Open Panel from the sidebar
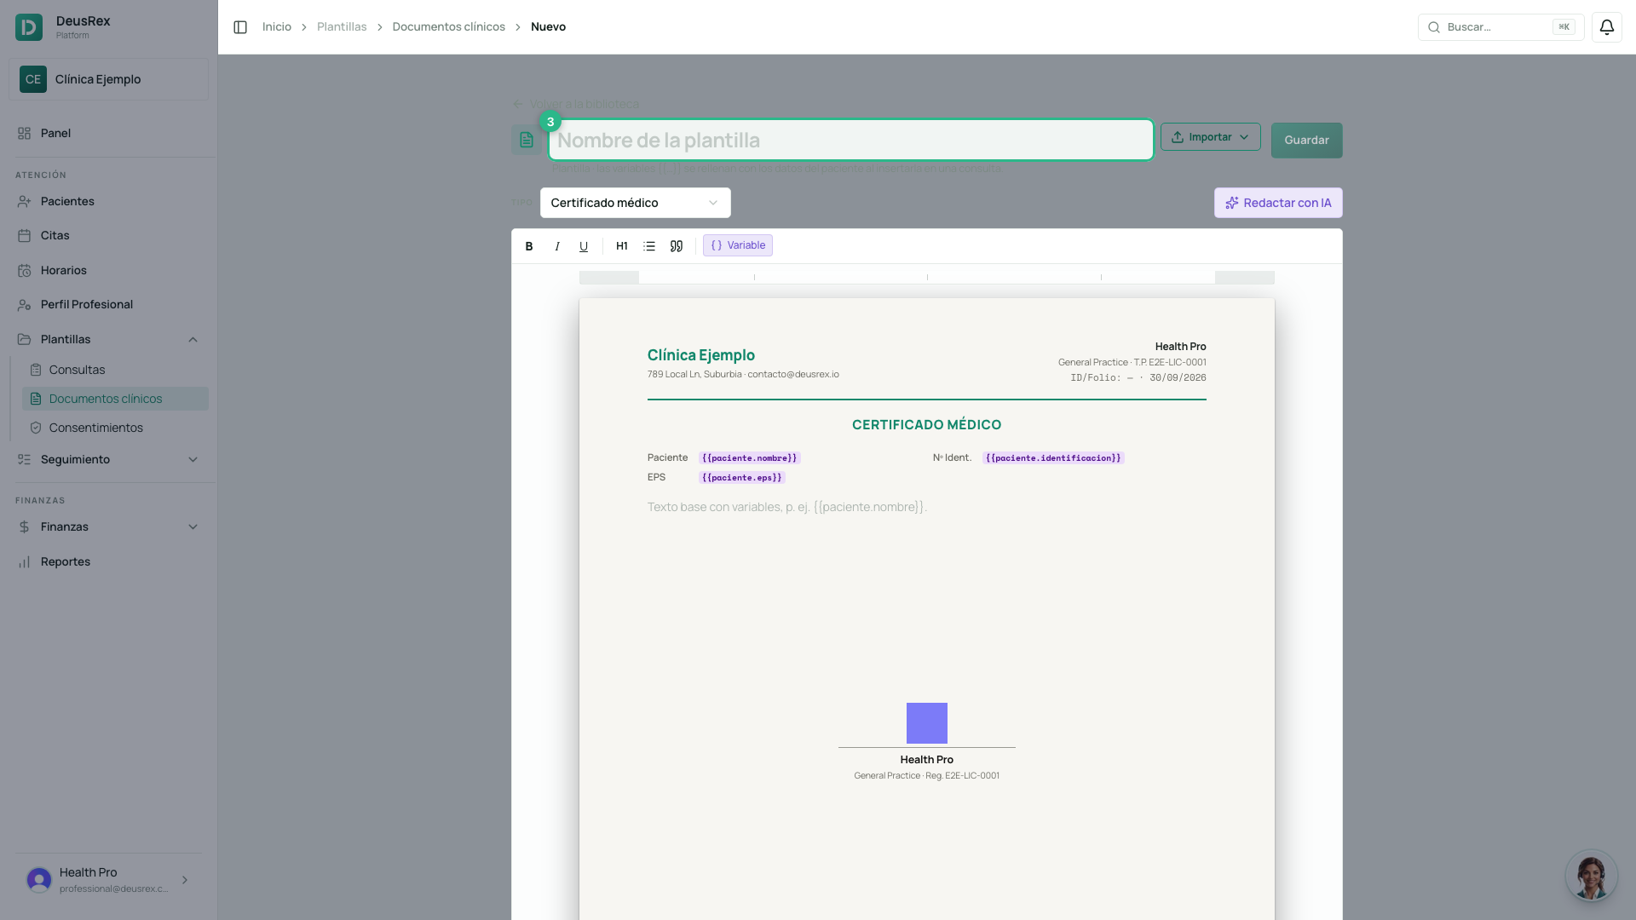Viewport: 1636px width, 920px height. 108,133
